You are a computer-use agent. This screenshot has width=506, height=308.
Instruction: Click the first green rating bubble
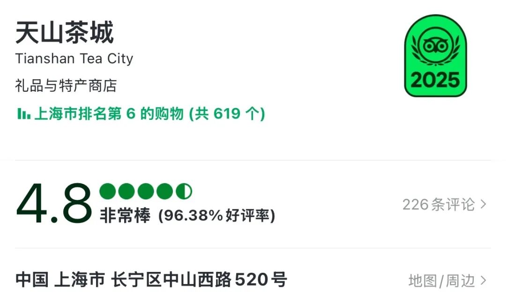click(107, 191)
